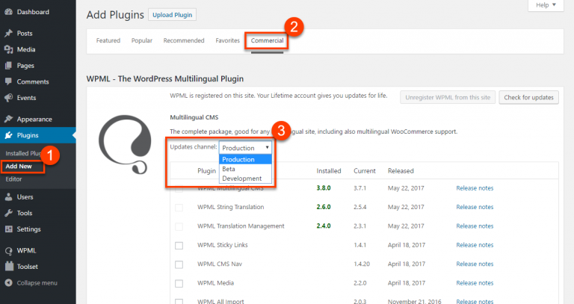
Task: Open Release notes for WPML Sticky Links
Action: point(475,245)
